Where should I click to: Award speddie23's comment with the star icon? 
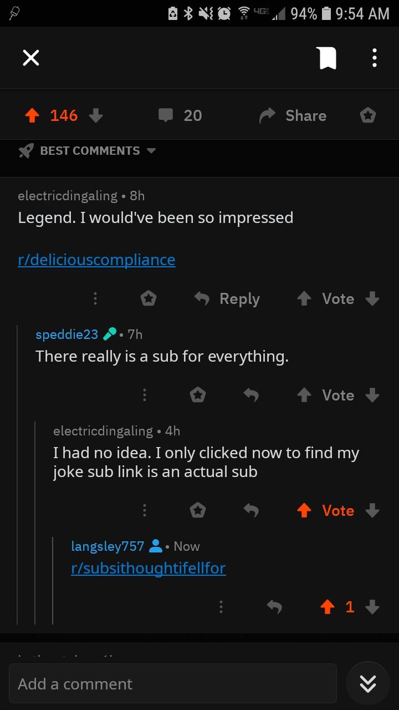tap(198, 395)
